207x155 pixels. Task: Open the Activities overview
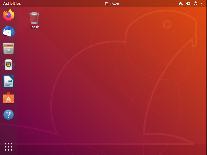[12, 4]
